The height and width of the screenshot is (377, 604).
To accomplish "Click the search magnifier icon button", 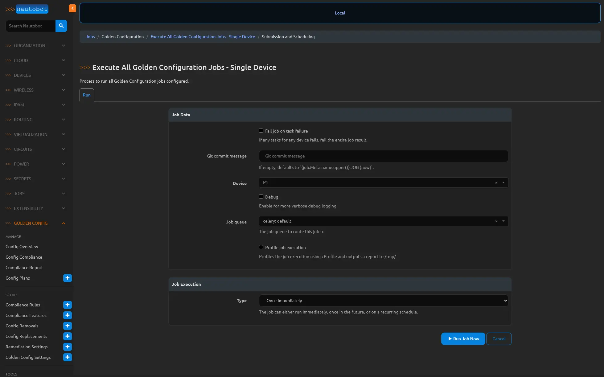I will click(x=61, y=26).
